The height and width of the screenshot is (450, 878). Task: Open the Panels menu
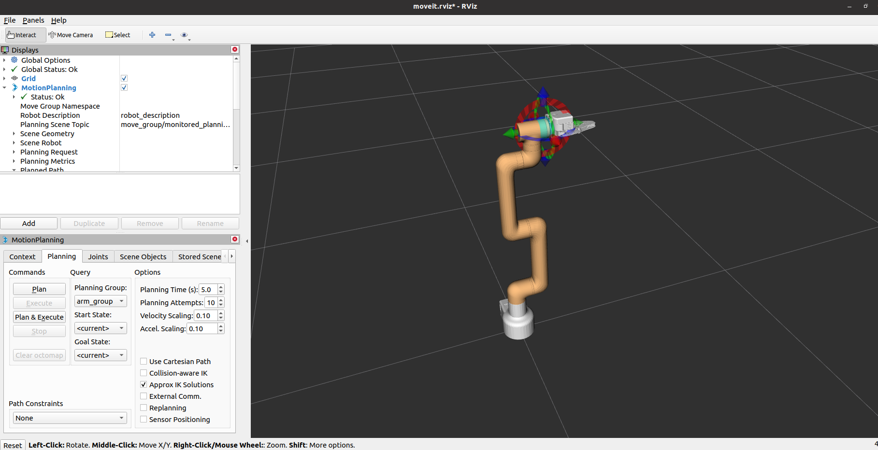[x=33, y=20]
